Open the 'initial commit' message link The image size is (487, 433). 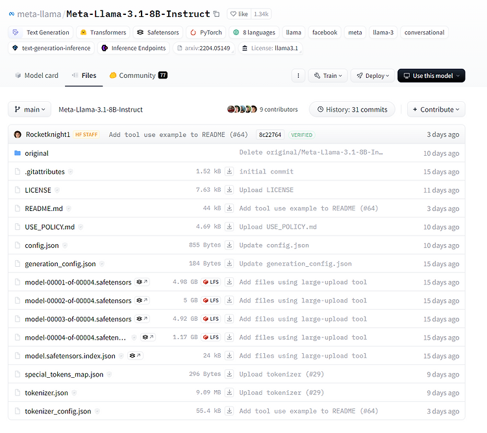coord(266,171)
